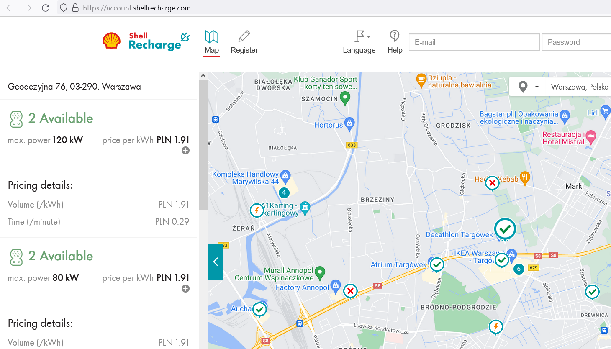Click Kompleks Handlowy Marywilska 44 pin
Screen dimensions: 611x349
285,177
